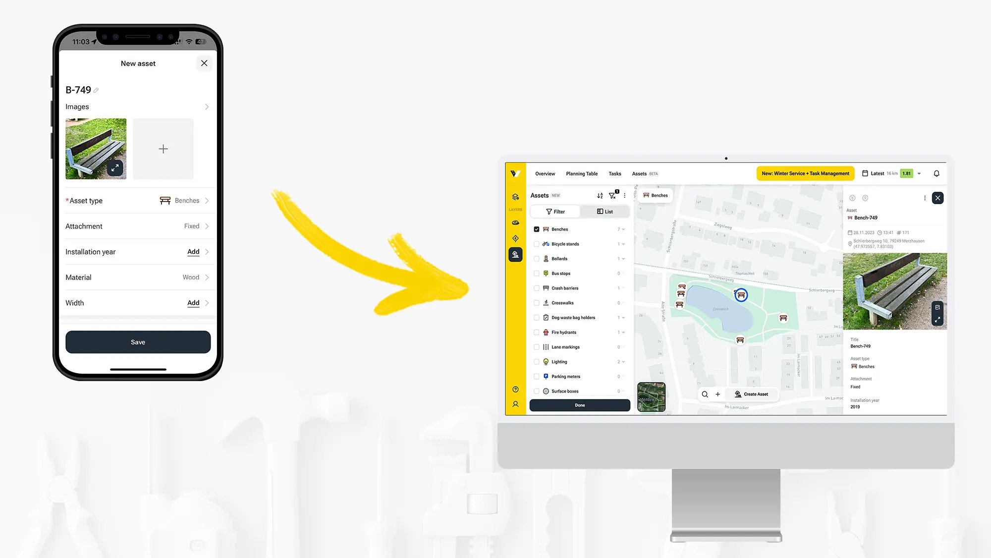Select the overflow menu icon on Bench-749 panel

[925, 198]
